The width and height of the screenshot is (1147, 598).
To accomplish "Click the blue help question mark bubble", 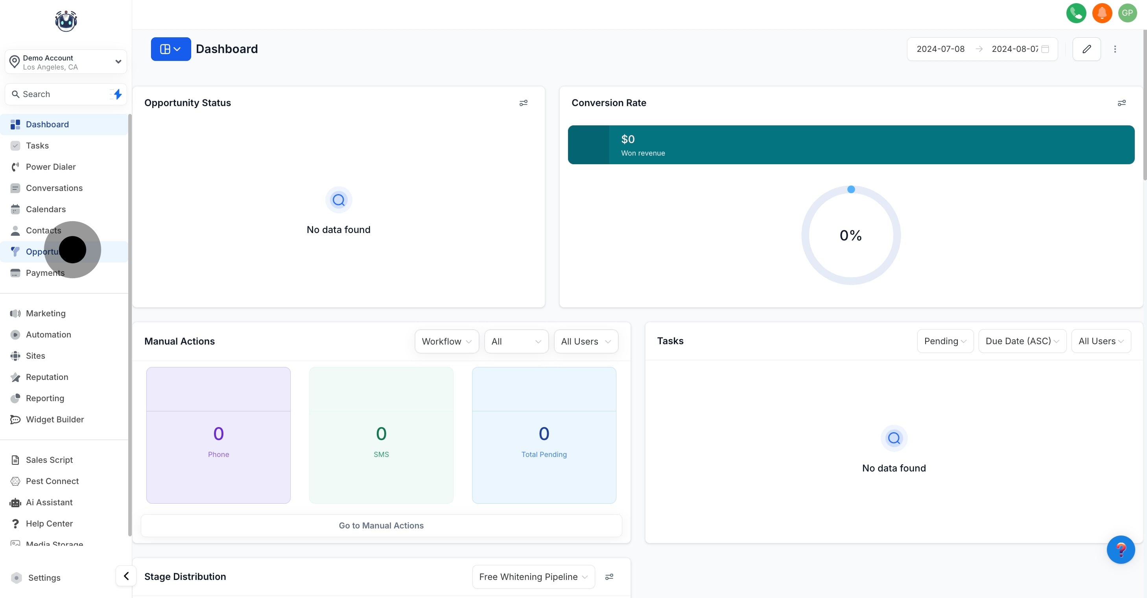I will [x=1120, y=550].
